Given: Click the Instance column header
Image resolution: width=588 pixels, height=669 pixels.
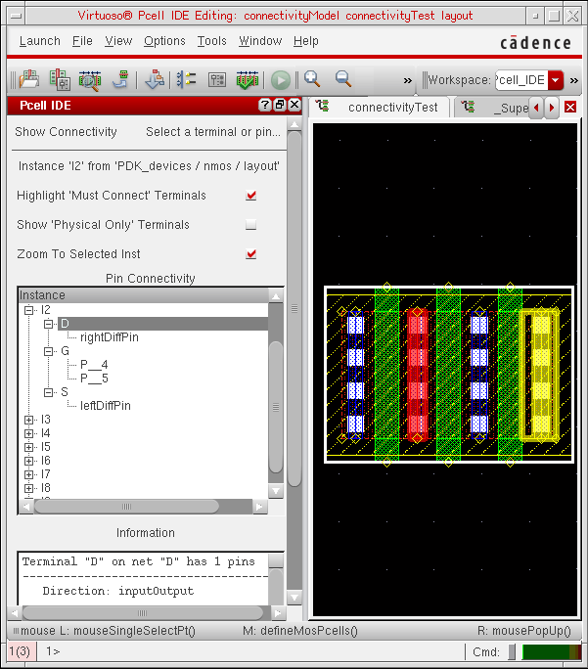Looking at the screenshot, I should coord(144,295).
